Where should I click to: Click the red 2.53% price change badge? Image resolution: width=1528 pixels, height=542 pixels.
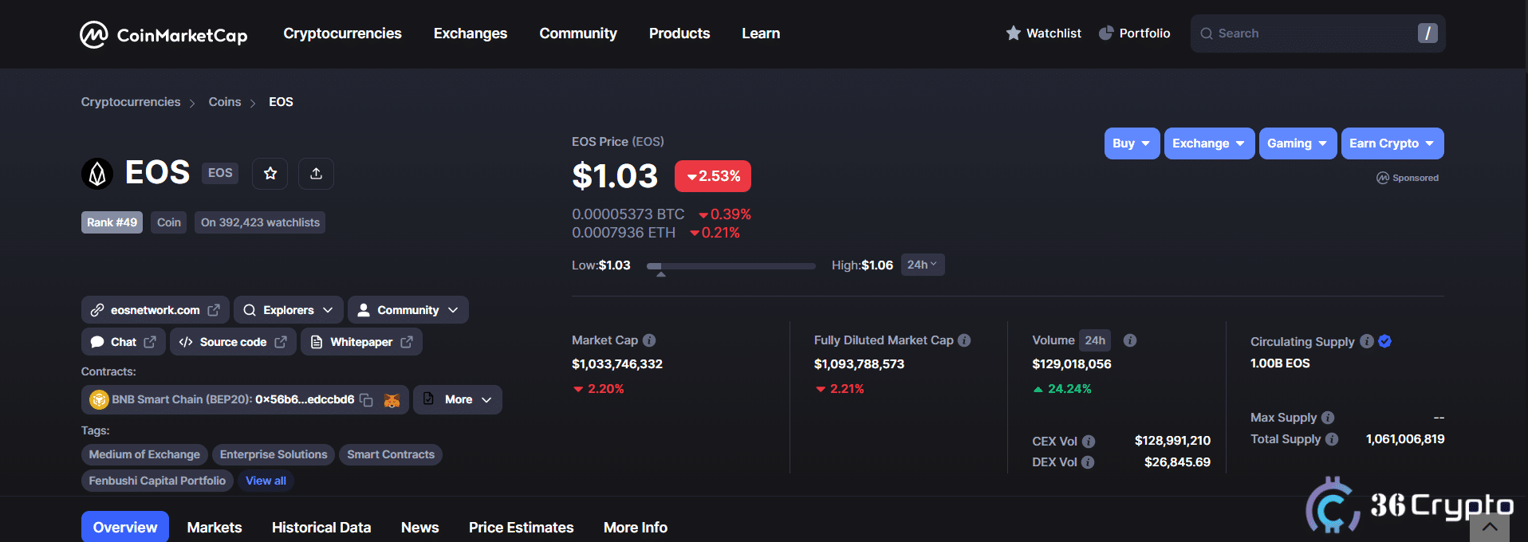pos(713,176)
